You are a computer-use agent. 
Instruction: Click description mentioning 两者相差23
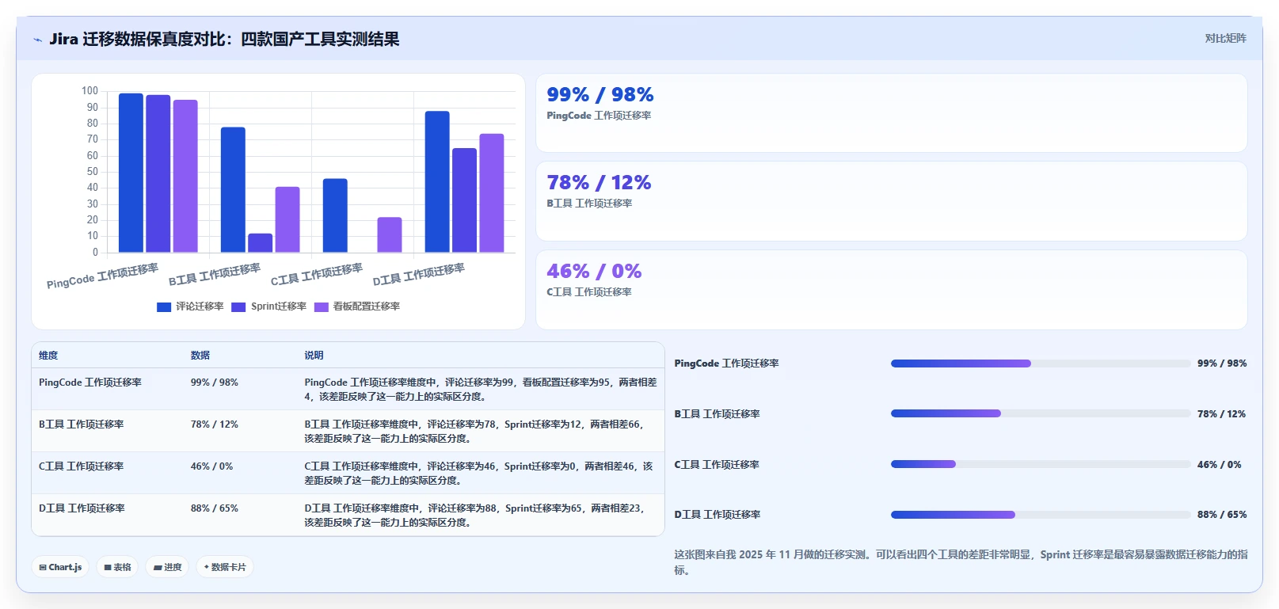[476, 516]
